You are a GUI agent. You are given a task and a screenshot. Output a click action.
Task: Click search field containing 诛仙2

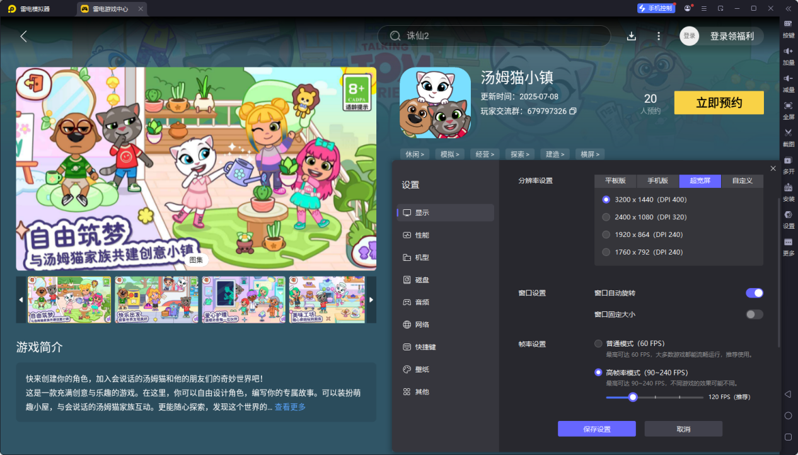click(x=494, y=36)
